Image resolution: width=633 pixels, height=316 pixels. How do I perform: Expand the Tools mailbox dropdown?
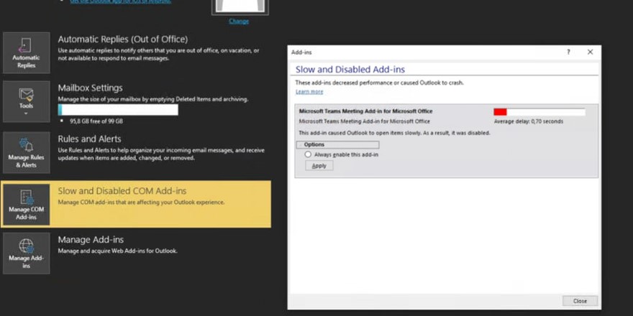click(26, 101)
